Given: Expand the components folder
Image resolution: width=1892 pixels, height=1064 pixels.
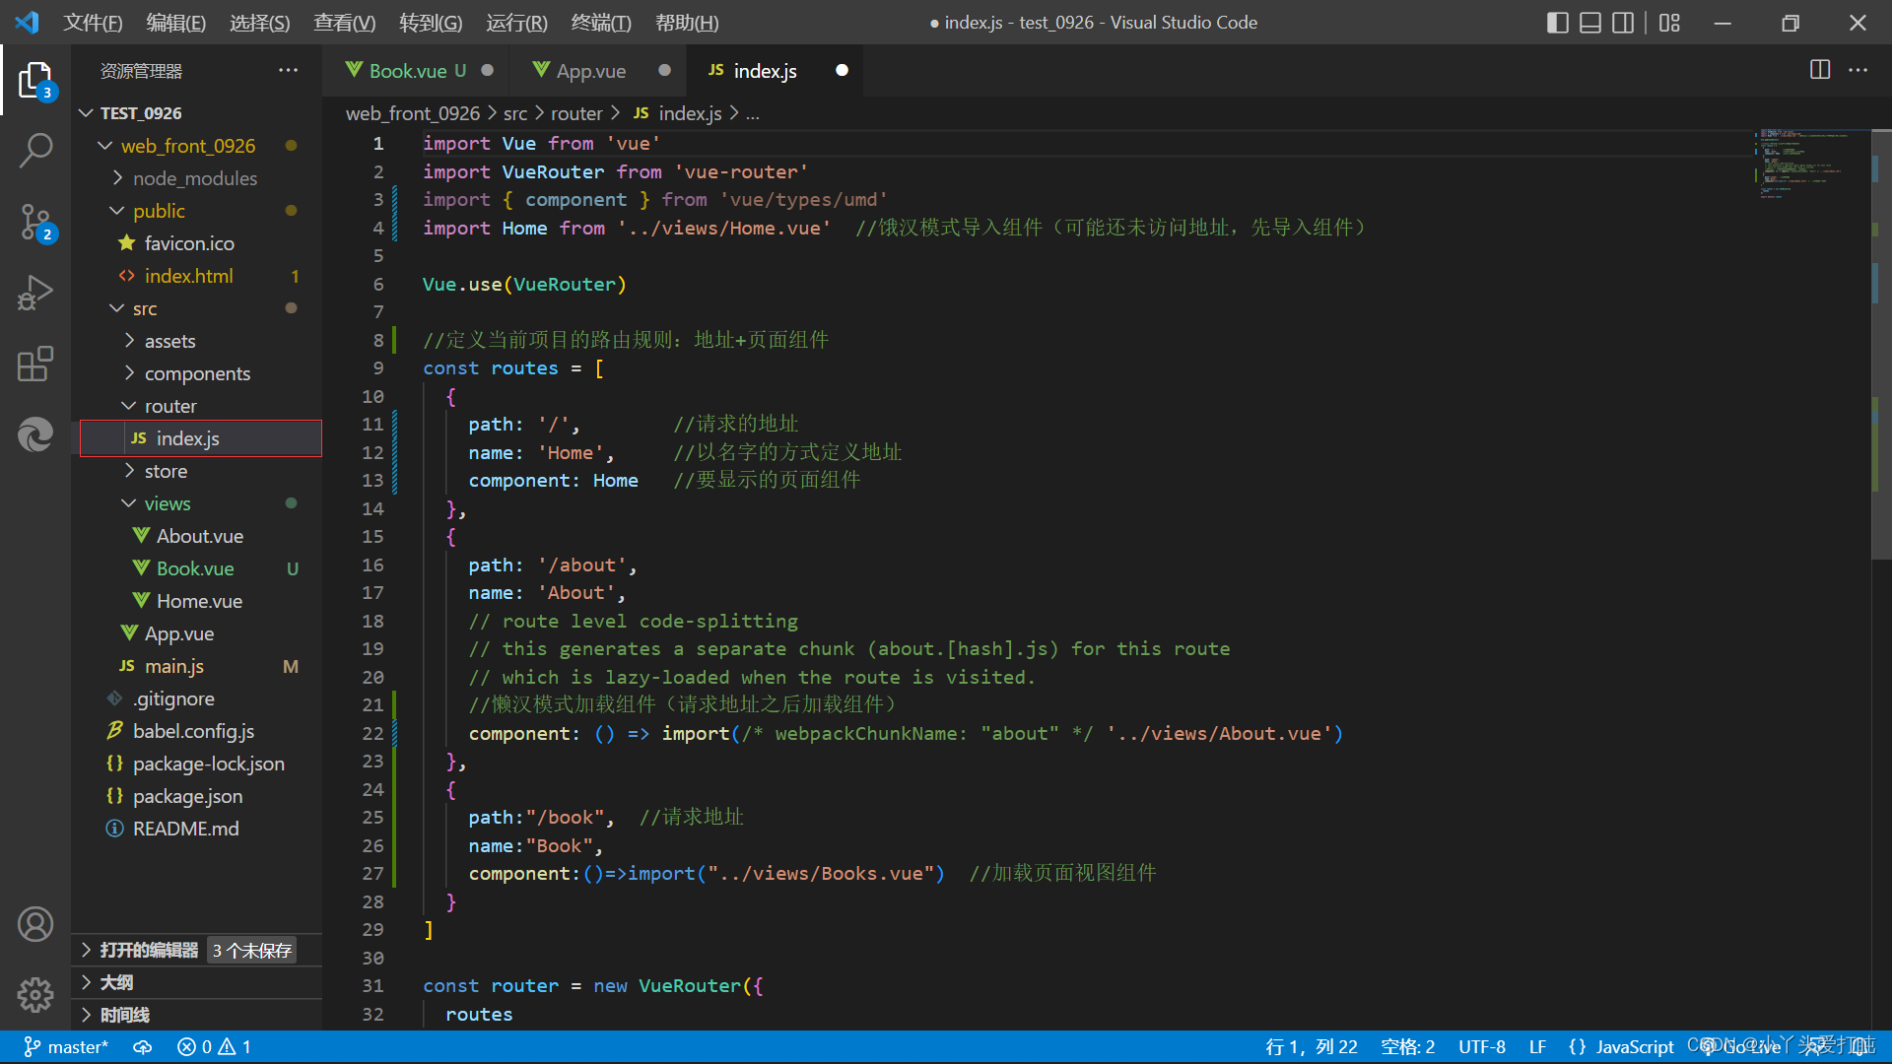Looking at the screenshot, I should (x=129, y=373).
